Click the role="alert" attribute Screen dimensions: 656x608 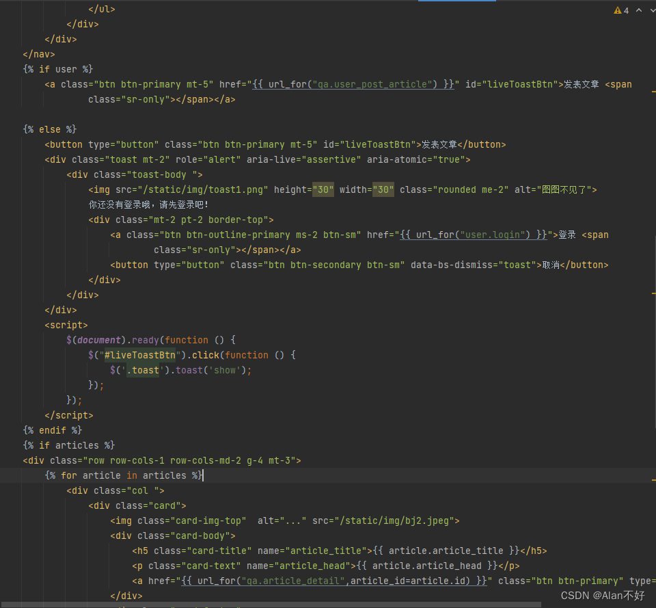click(208, 159)
